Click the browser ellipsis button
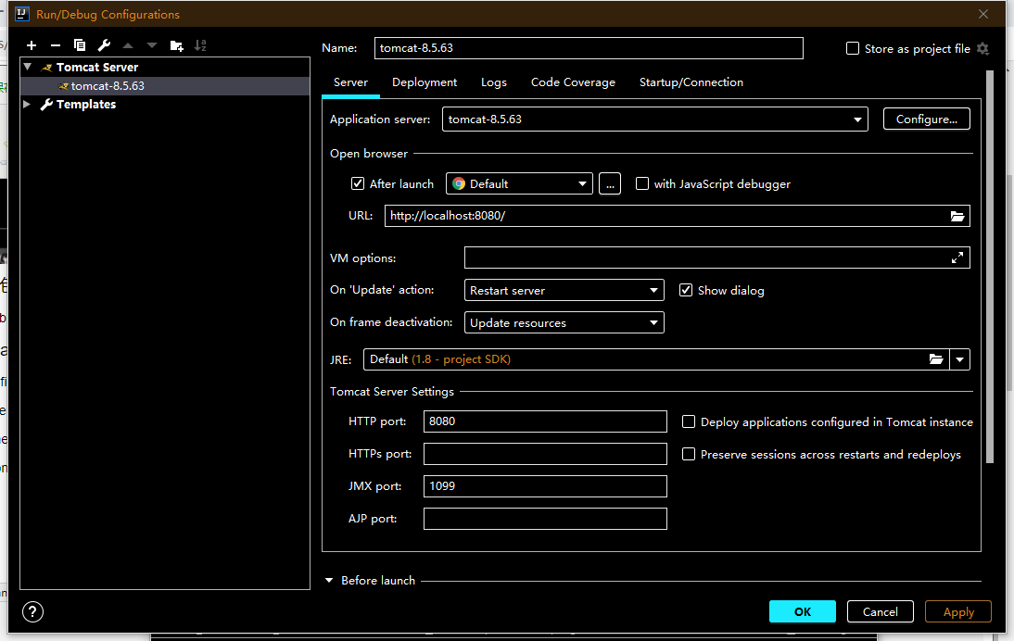 [610, 184]
